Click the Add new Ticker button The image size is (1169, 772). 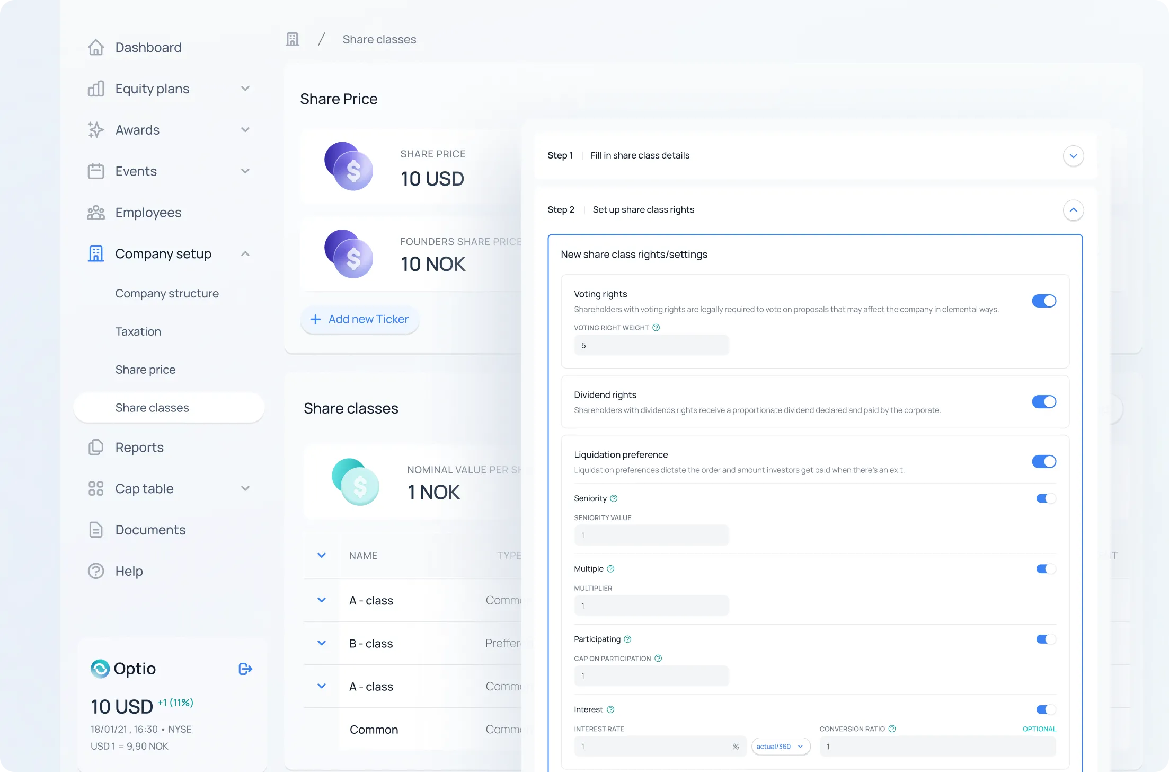[359, 319]
